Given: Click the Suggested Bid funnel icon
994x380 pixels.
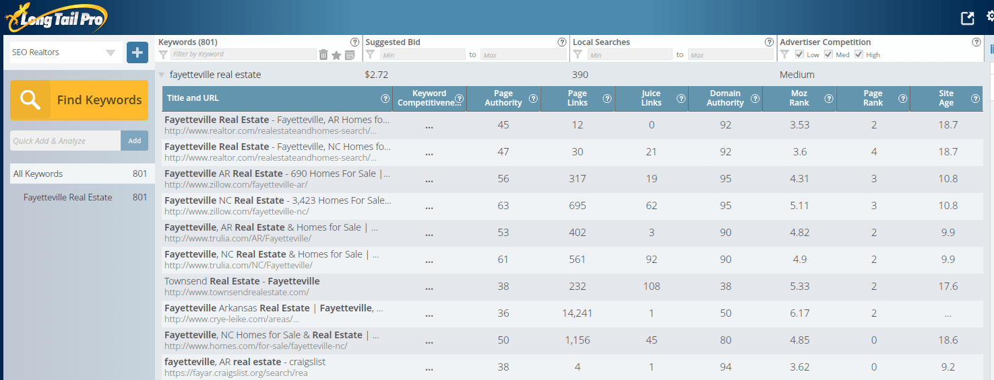Looking at the screenshot, I should [x=370, y=54].
